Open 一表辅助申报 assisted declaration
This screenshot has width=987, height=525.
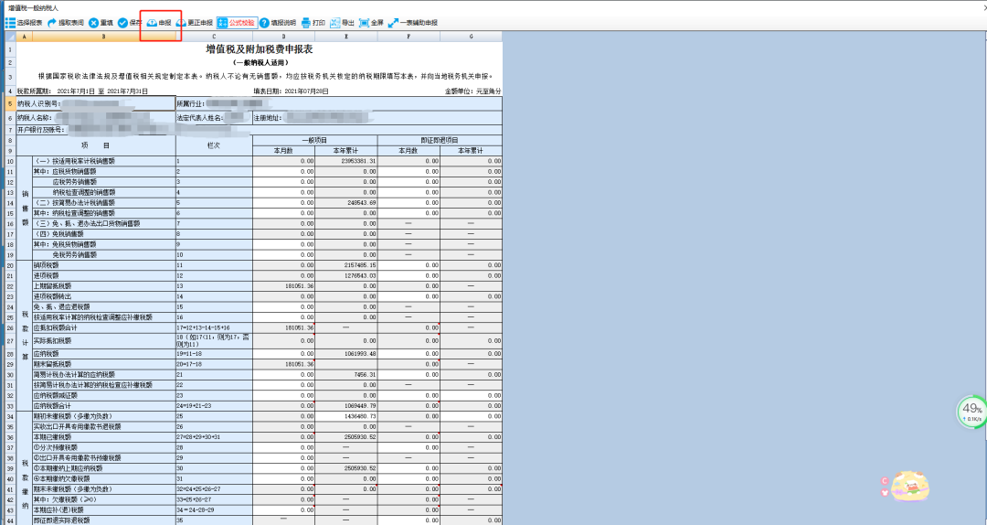tap(413, 23)
